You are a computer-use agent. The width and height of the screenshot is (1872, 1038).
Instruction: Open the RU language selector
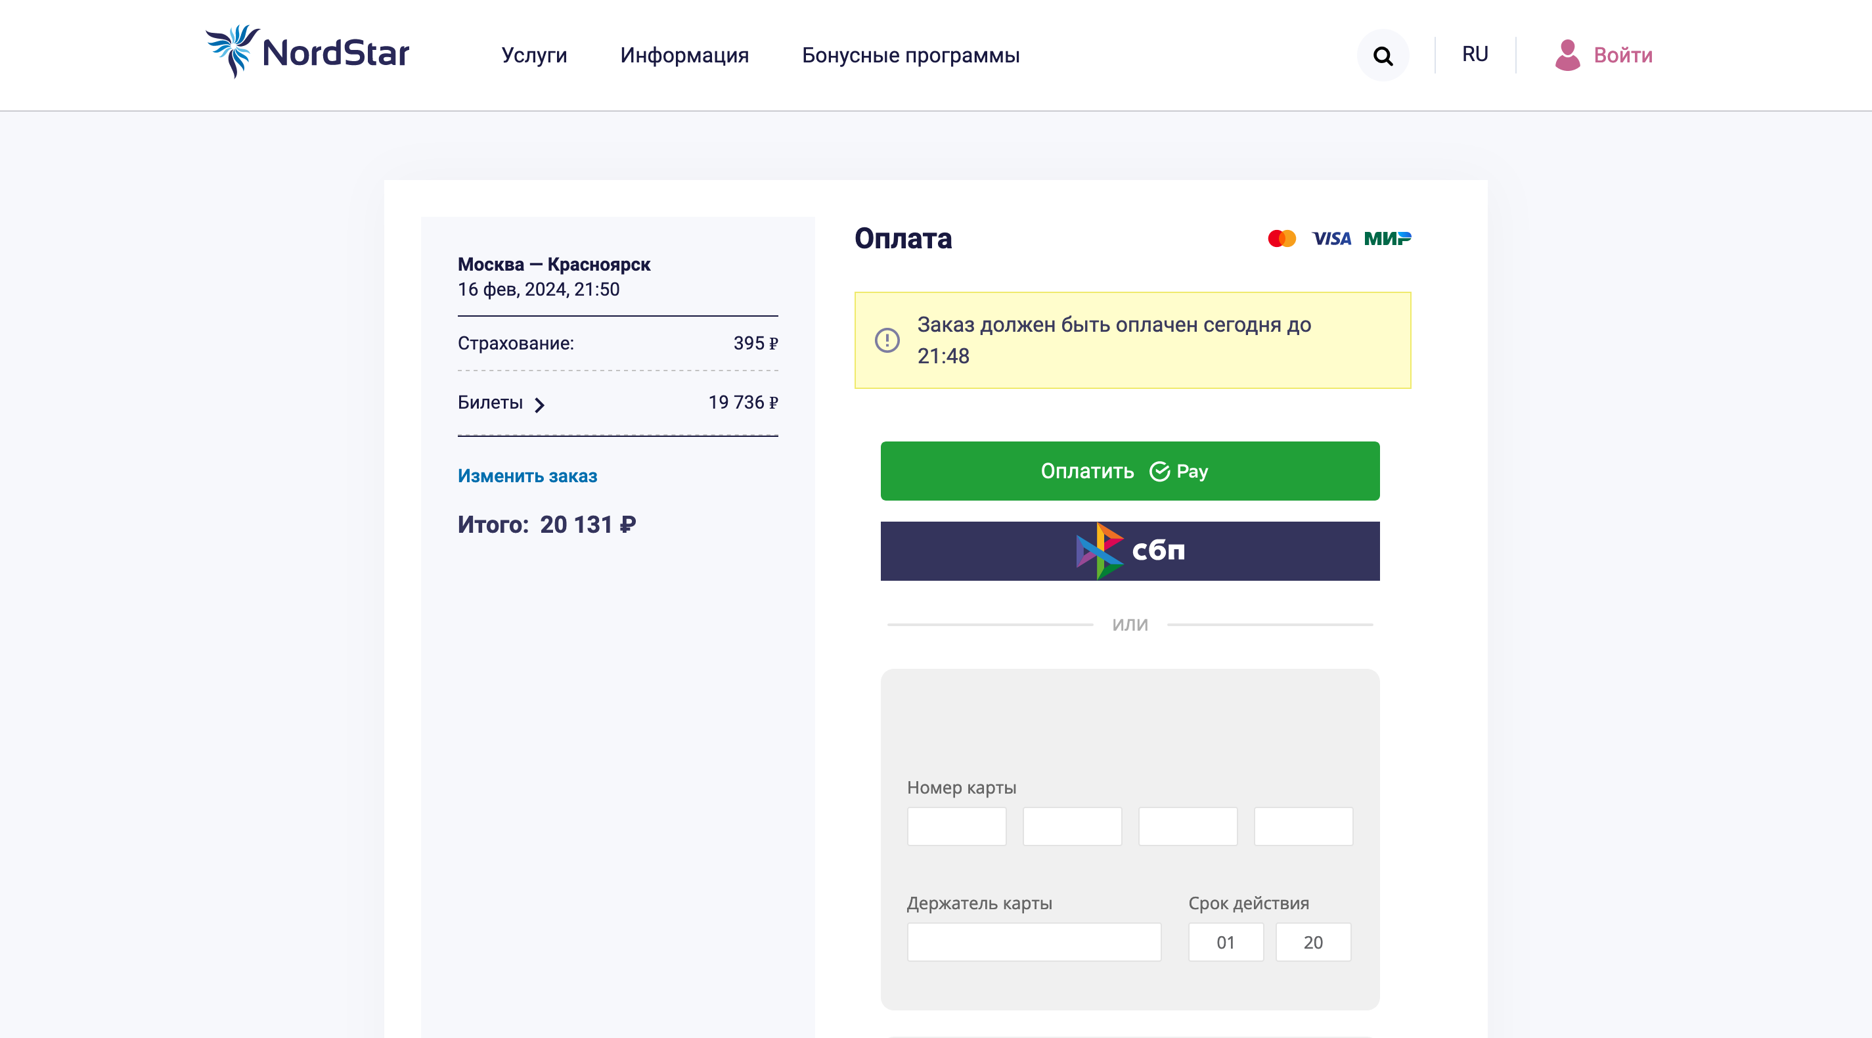click(x=1475, y=55)
